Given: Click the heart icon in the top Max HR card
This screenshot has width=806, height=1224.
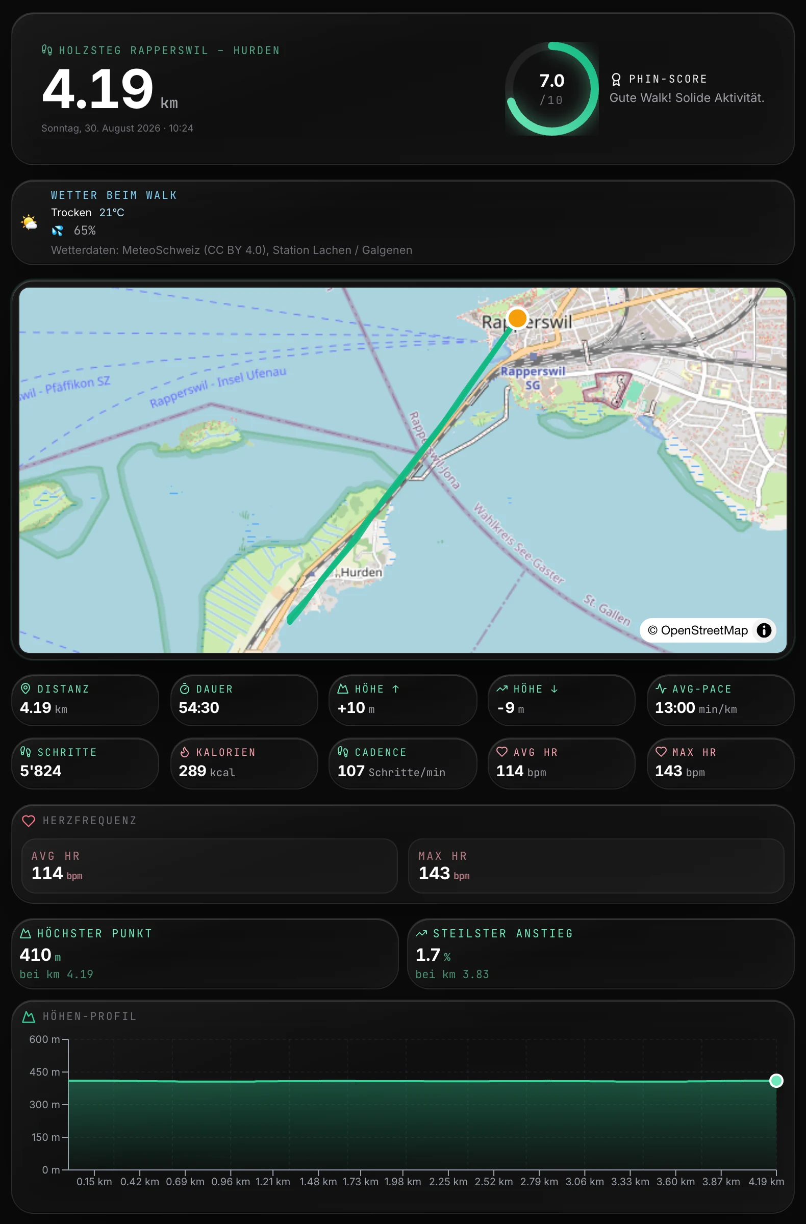Looking at the screenshot, I should (x=661, y=752).
